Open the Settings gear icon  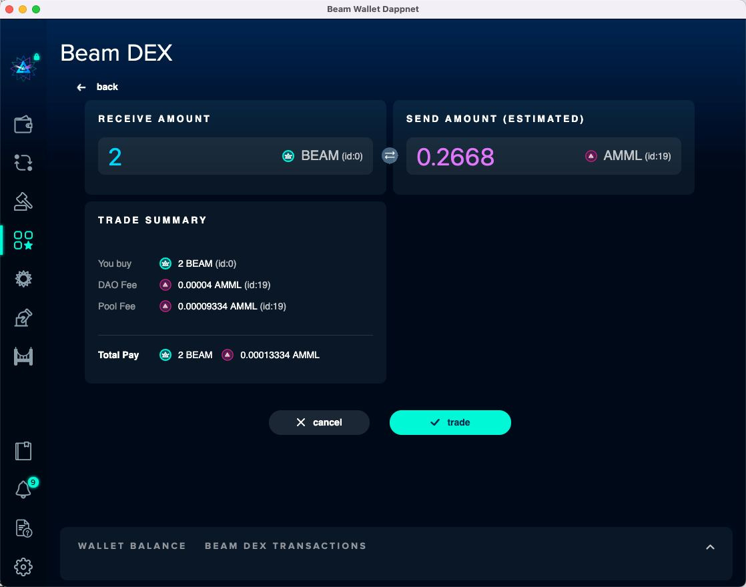pyautogui.click(x=23, y=566)
